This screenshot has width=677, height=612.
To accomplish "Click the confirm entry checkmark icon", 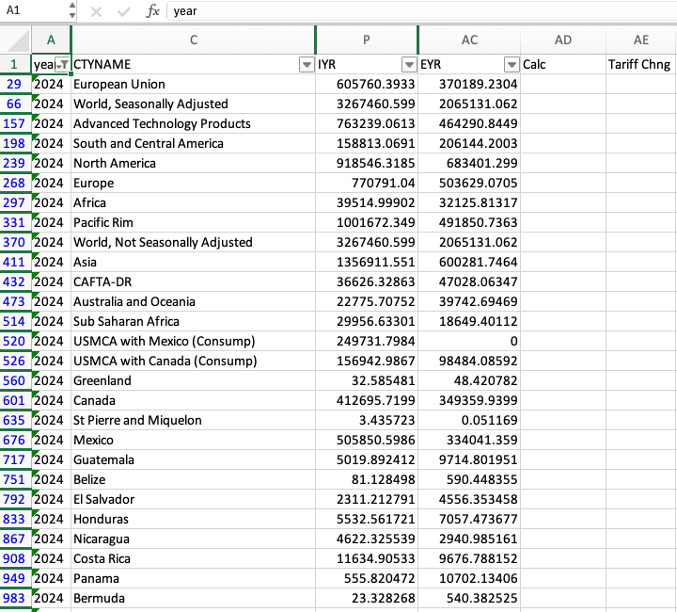I will click(123, 11).
